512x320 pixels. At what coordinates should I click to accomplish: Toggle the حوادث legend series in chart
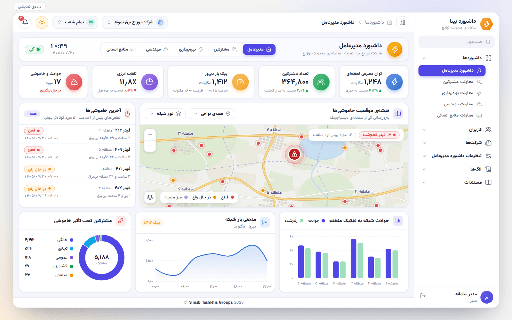(x=316, y=220)
